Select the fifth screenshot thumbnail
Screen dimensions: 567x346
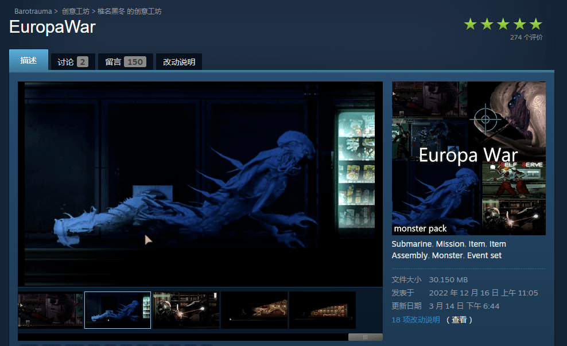click(x=322, y=310)
